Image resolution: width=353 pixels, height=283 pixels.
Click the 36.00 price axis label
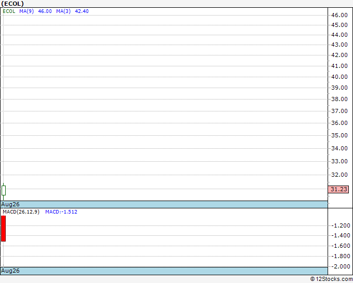point(340,123)
